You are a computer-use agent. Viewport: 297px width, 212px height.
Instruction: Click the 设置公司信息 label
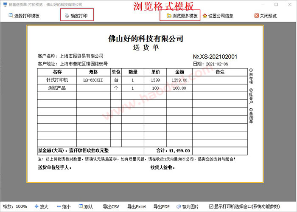(221, 16)
